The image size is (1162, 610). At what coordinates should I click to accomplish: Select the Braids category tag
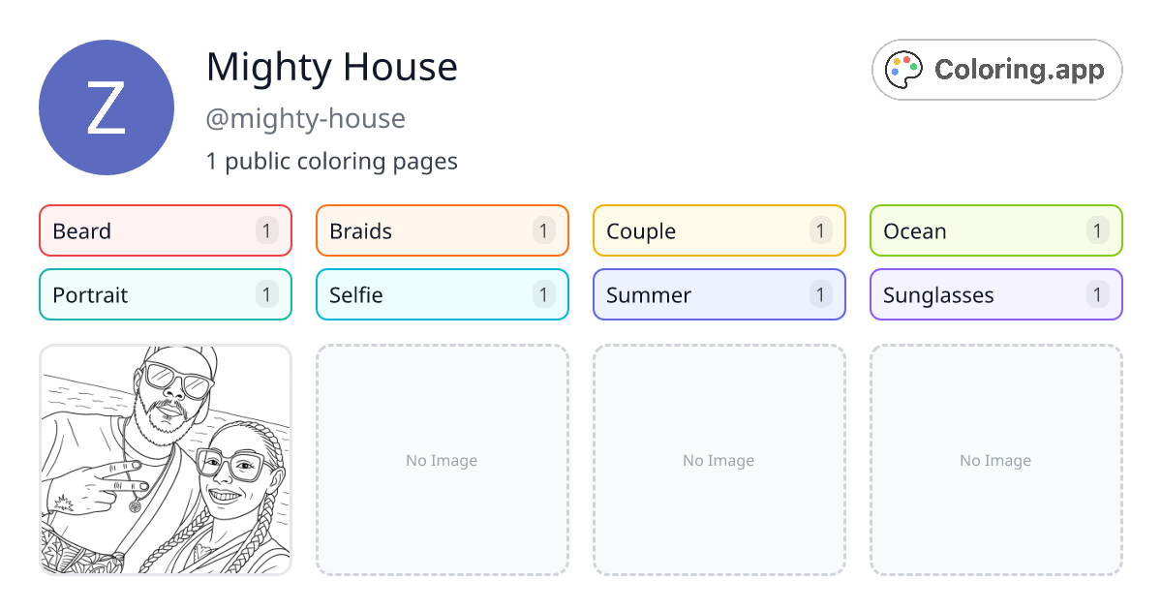[x=442, y=230]
